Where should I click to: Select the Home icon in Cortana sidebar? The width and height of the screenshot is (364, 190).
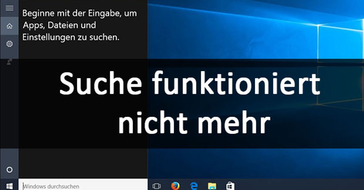[x=9, y=26]
